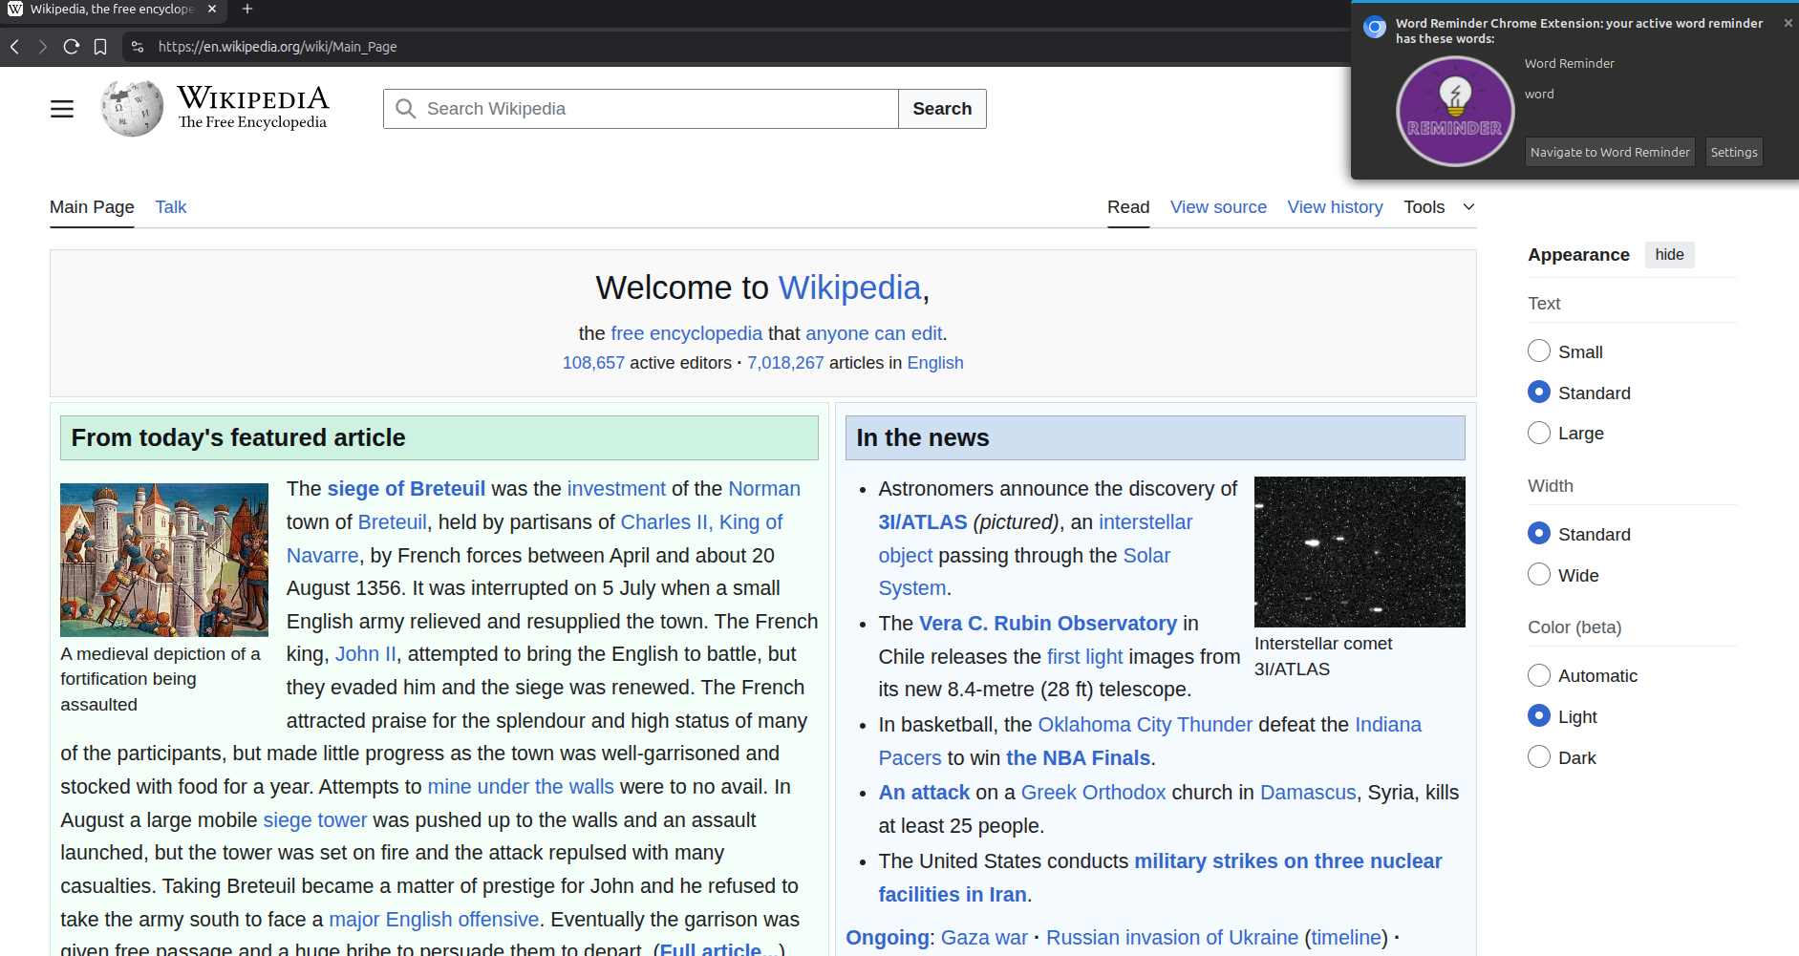Viewport: 1799px width, 956px height.
Task: Click the magnifier icon in search box
Action: click(x=406, y=109)
